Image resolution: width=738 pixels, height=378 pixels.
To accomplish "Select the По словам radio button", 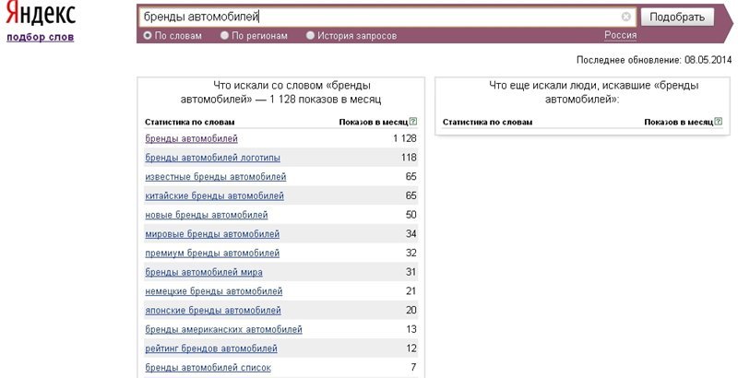I will pos(148,35).
